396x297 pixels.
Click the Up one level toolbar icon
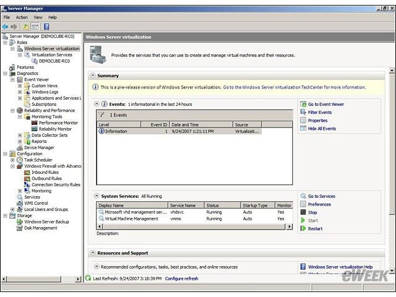(26, 27)
